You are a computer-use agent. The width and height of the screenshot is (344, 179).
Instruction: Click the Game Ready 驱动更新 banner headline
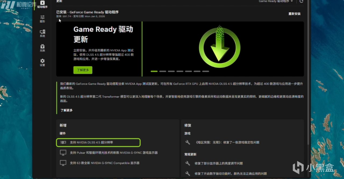[x=103, y=34]
